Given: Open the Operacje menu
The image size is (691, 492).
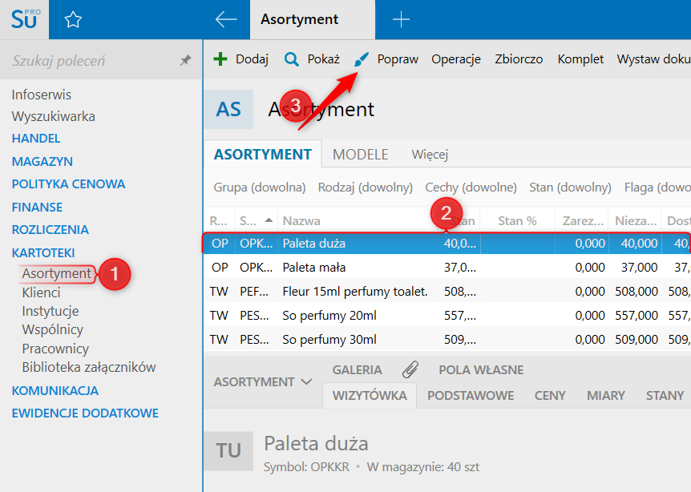Looking at the screenshot, I should click(455, 59).
